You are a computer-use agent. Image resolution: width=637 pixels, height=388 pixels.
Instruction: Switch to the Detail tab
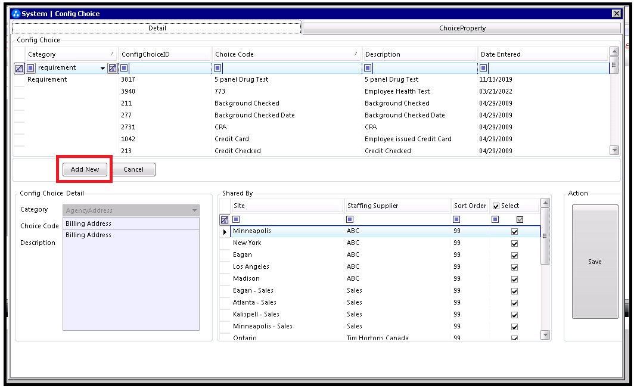coord(157,28)
